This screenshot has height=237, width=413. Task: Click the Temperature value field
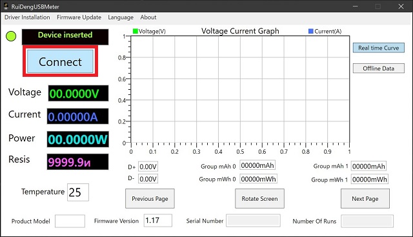[78, 192]
